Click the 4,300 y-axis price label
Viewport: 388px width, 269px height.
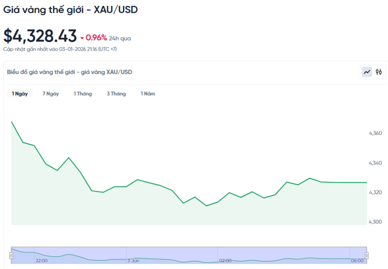click(x=376, y=222)
